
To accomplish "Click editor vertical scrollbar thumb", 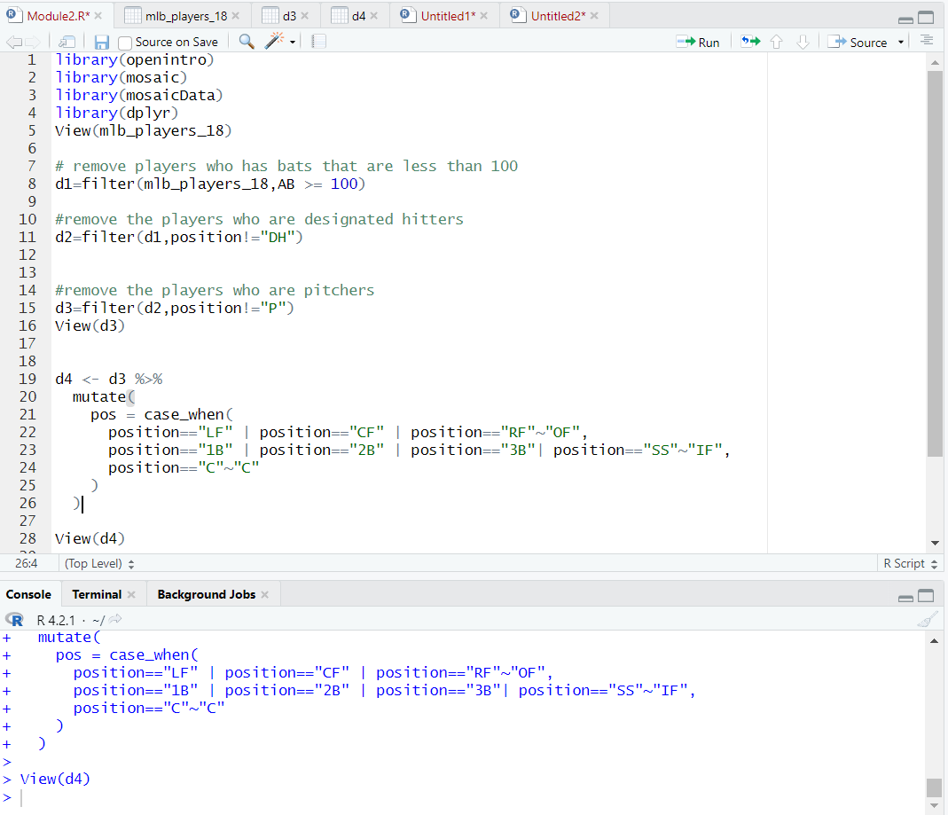I will (935, 263).
